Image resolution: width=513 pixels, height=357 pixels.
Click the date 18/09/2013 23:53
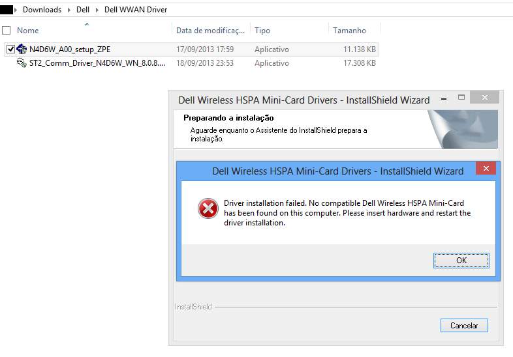pos(205,63)
